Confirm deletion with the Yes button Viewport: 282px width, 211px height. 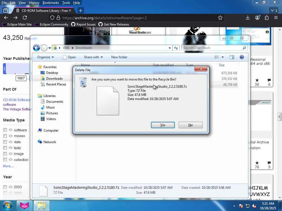pos(163,125)
